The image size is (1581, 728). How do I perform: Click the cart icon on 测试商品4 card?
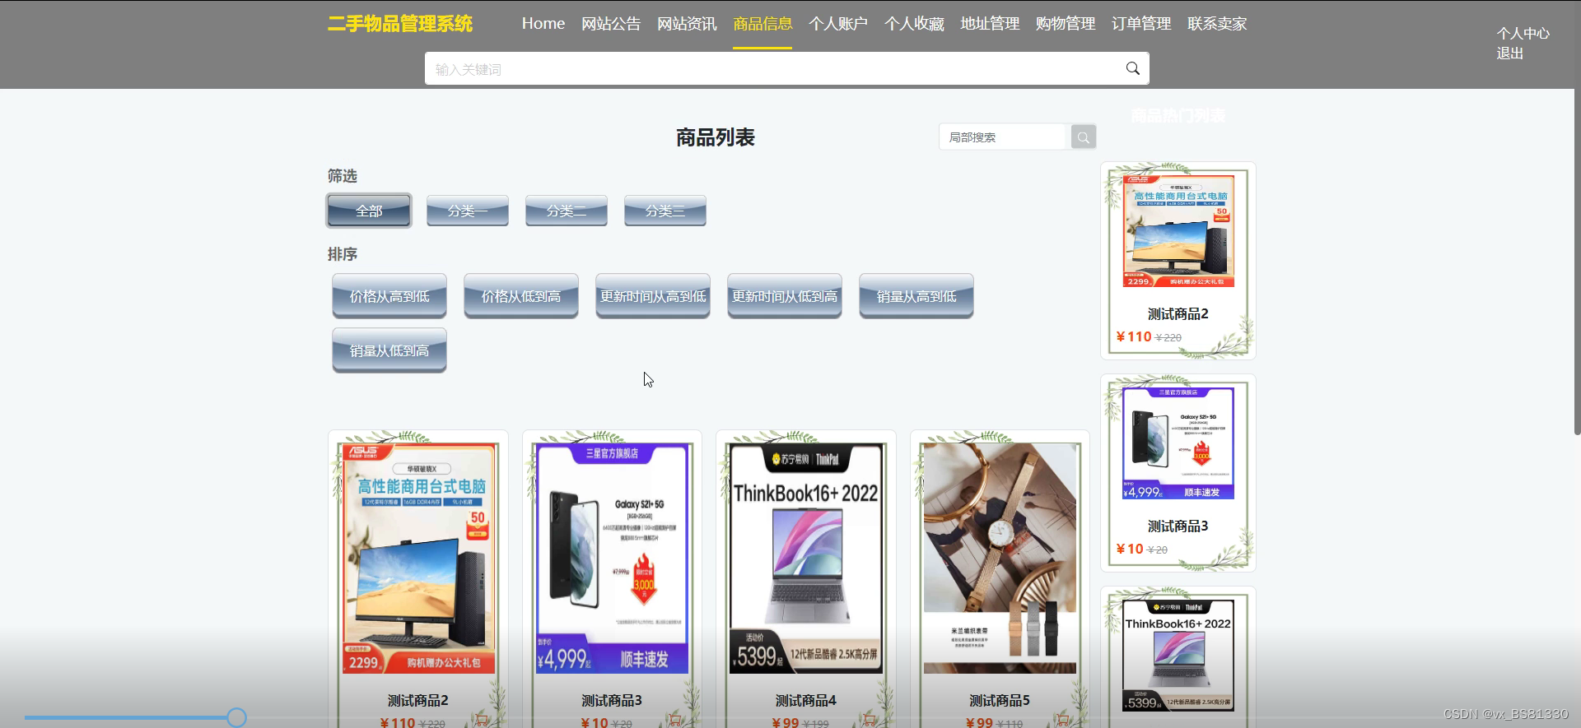click(870, 721)
